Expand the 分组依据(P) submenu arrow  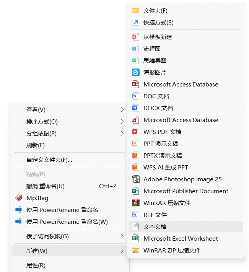(122, 134)
